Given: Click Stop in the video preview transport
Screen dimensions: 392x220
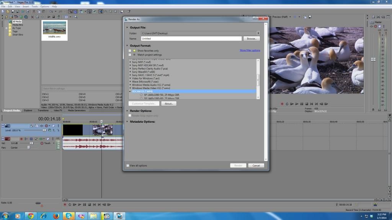Looking at the screenshot, I should [307, 104].
